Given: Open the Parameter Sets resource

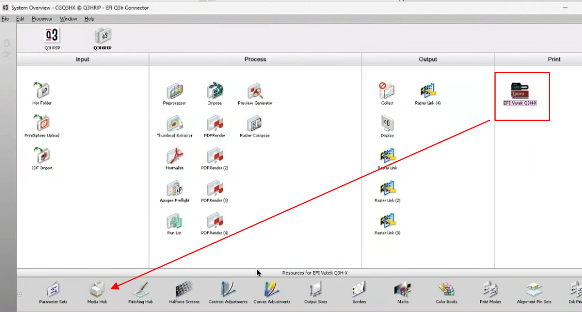Looking at the screenshot, I should pos(53,289).
